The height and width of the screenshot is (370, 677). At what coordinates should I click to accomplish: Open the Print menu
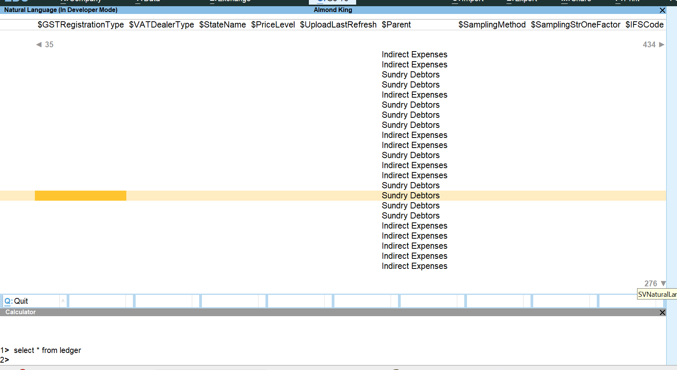(x=627, y=1)
